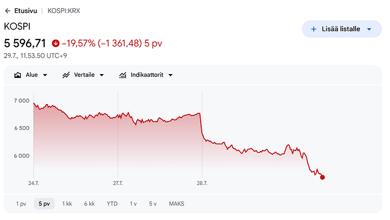390x220 pixels.
Task: Click the red down-arrow change indicator
Action: coord(56,44)
